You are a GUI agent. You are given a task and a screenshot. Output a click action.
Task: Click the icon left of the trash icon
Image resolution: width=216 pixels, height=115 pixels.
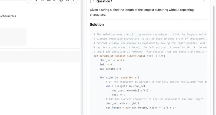(x=61, y=1)
